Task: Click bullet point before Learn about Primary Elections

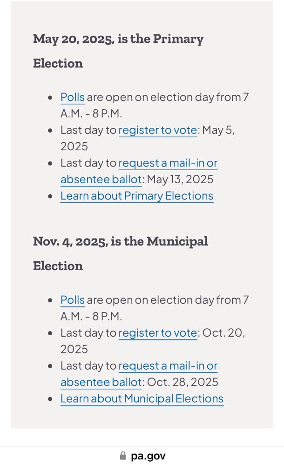Action: [x=50, y=196]
